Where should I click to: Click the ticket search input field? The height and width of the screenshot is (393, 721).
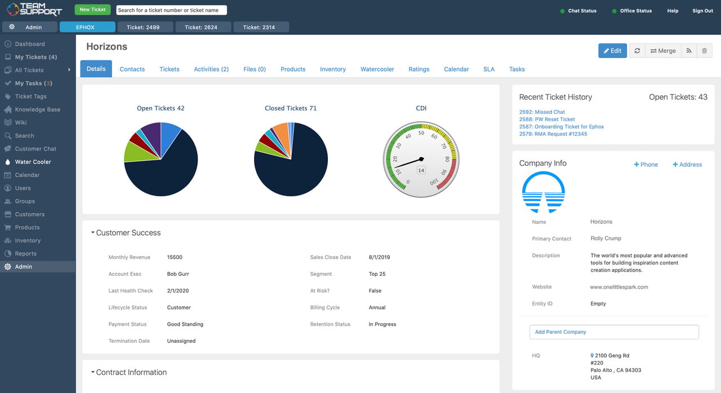(171, 10)
